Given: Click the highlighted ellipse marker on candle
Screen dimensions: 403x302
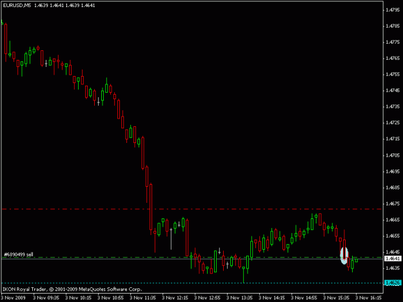Looking at the screenshot, I should 344,256.
